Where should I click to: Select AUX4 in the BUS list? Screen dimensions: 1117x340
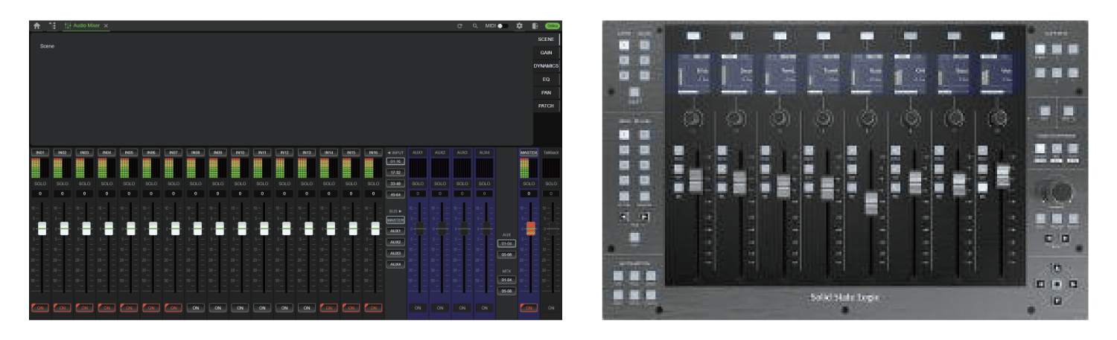click(395, 264)
